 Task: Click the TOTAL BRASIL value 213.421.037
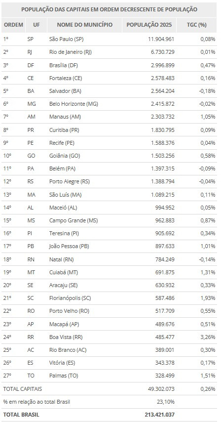pyautogui.click(x=159, y=415)
